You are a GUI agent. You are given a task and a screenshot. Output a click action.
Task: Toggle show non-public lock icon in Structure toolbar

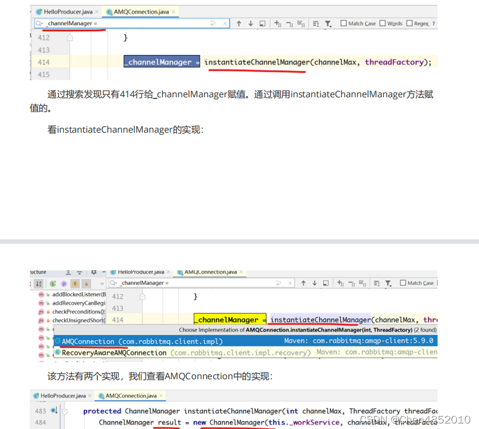point(86,284)
